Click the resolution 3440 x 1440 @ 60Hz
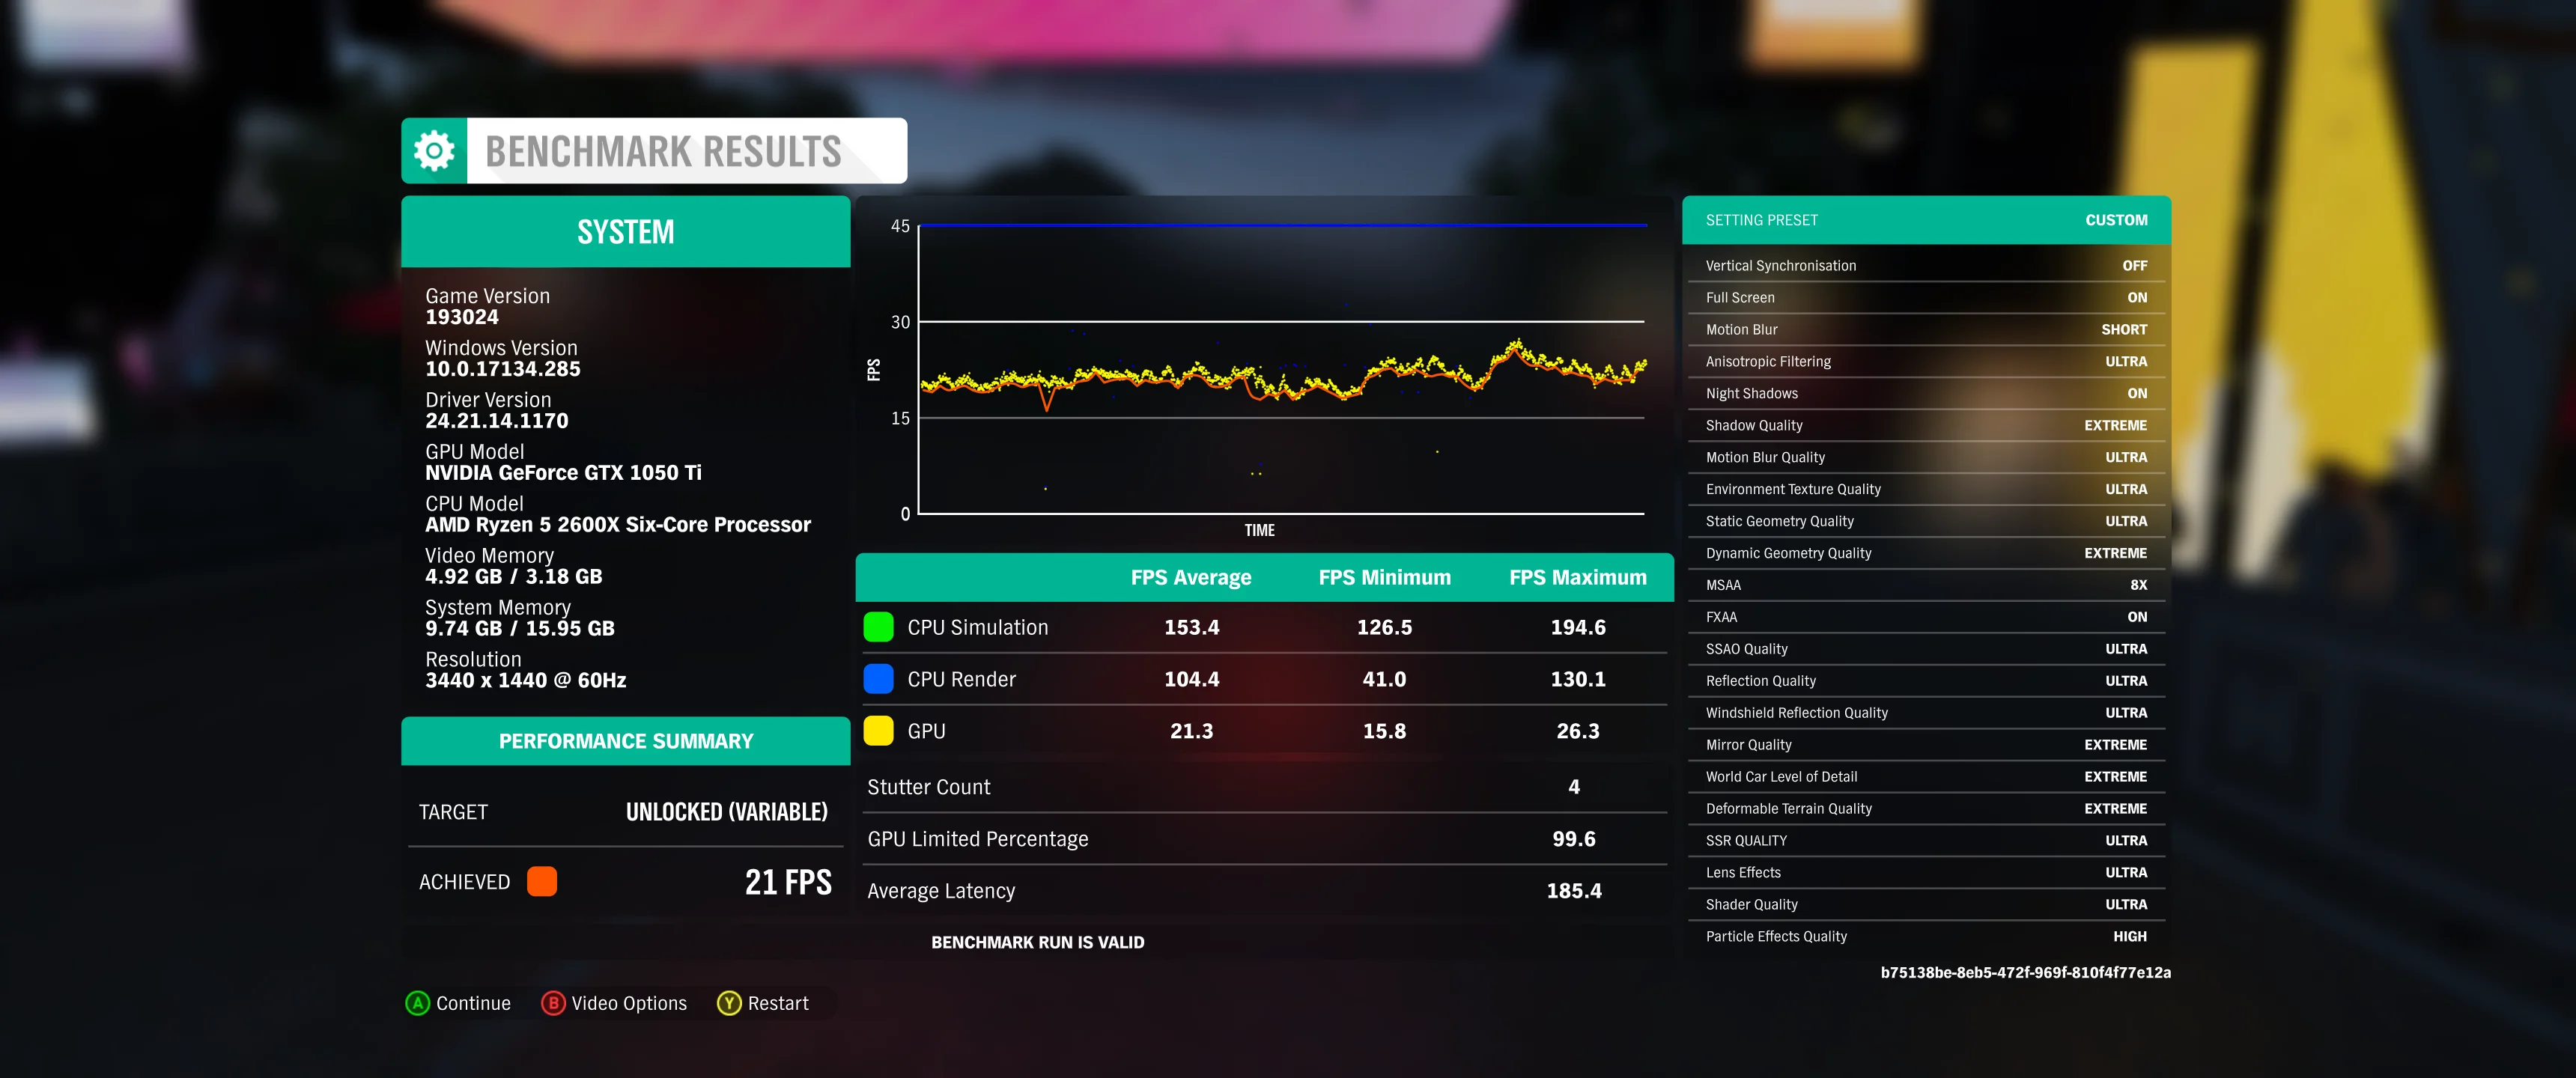 [x=526, y=681]
